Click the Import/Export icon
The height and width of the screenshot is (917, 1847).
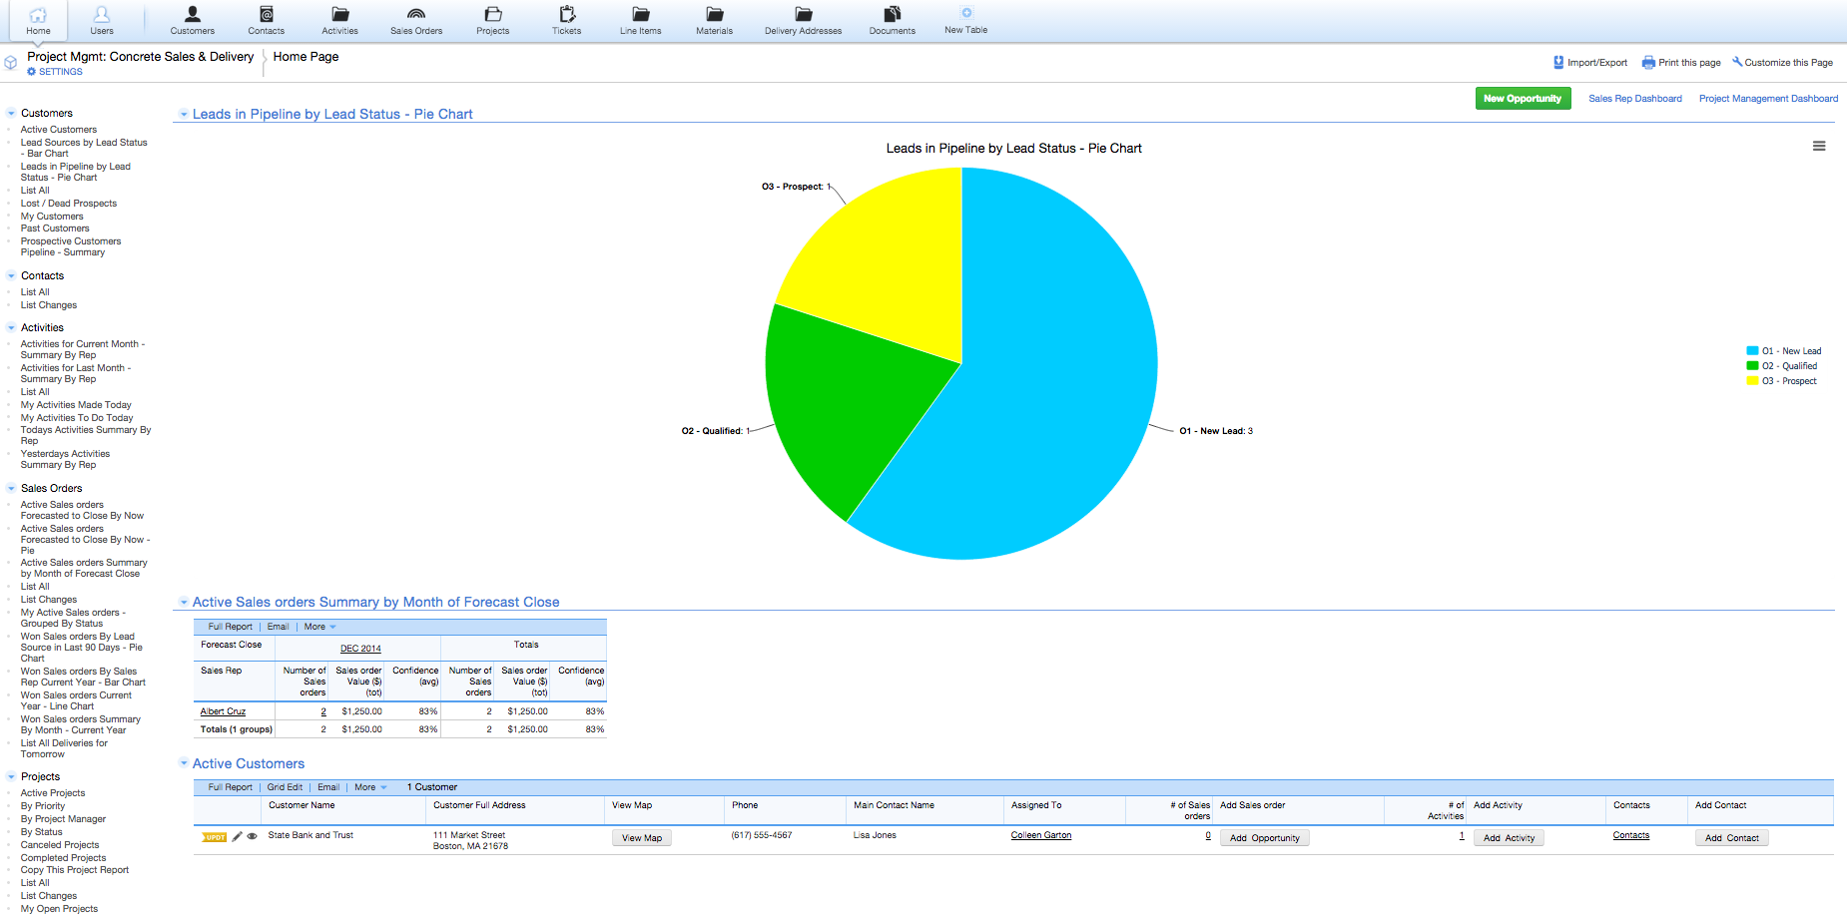tap(1558, 62)
